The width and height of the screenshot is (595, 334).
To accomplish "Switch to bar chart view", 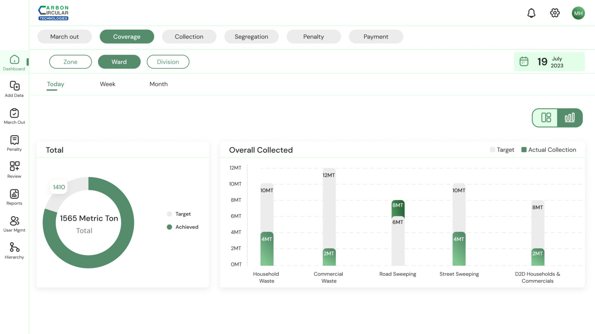I will coord(569,118).
